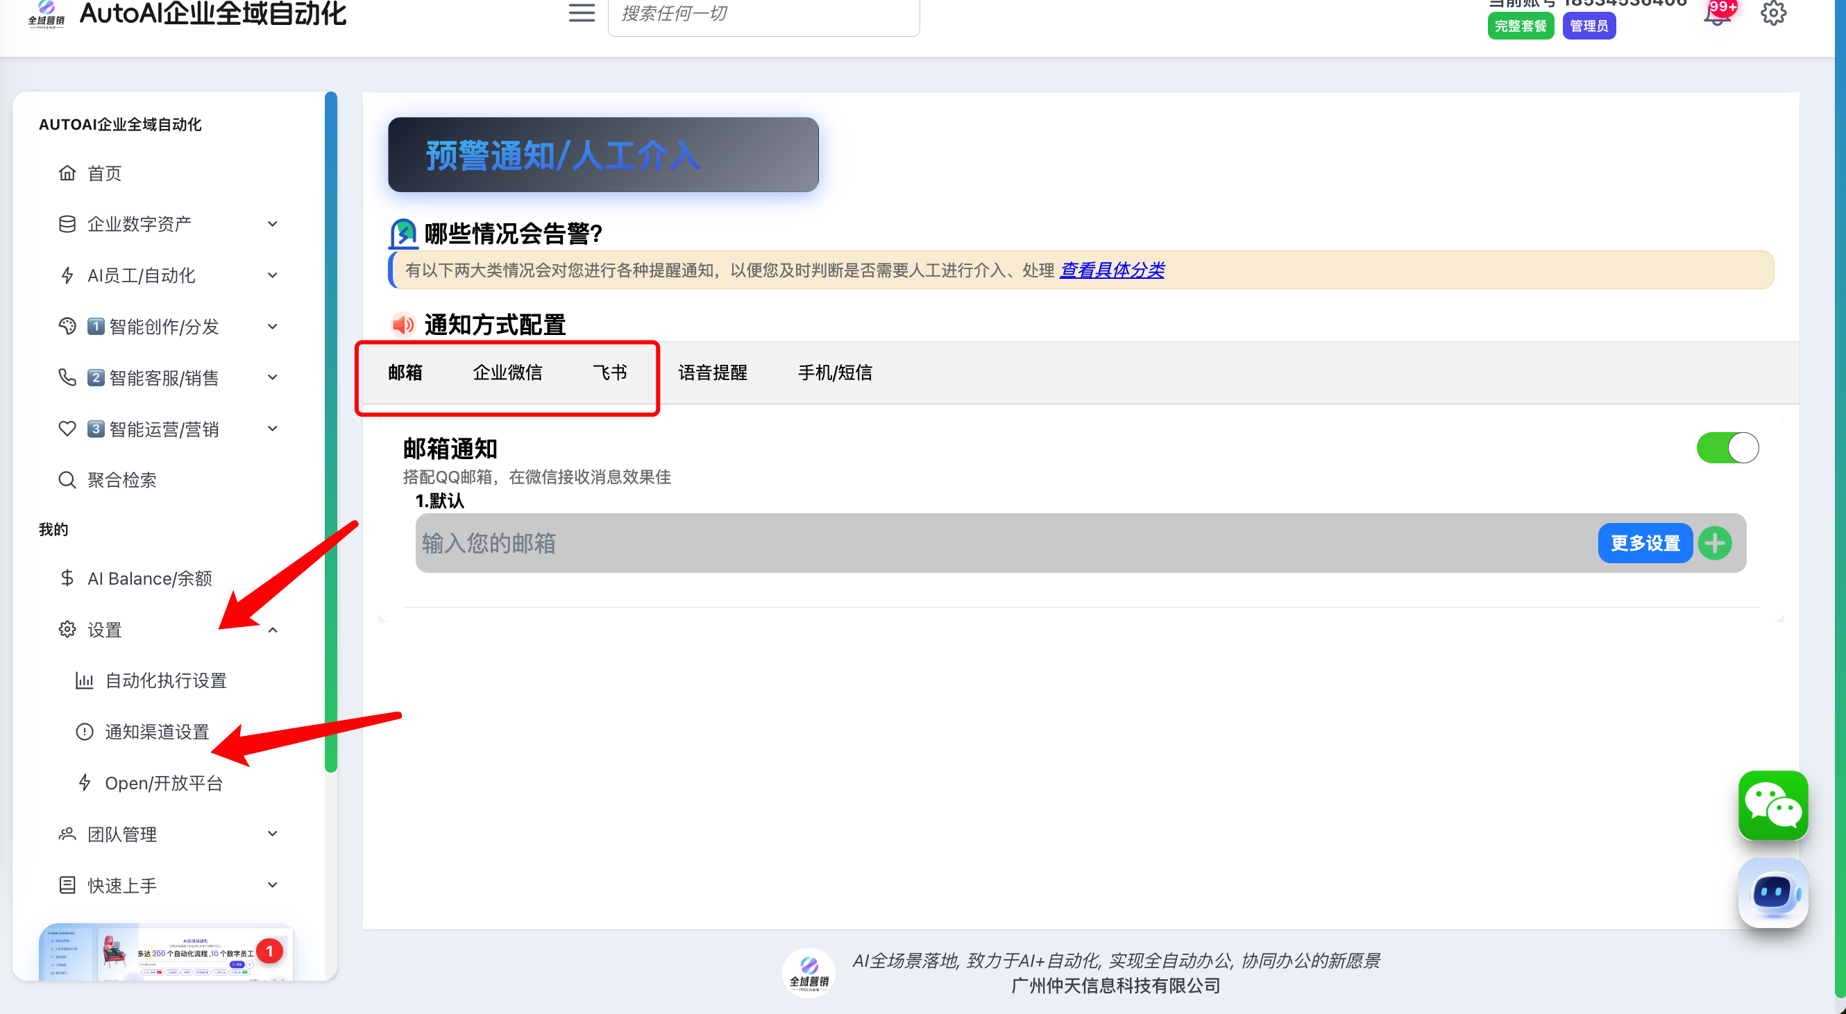
Task: Click the 更多设置 button
Action: (1645, 544)
